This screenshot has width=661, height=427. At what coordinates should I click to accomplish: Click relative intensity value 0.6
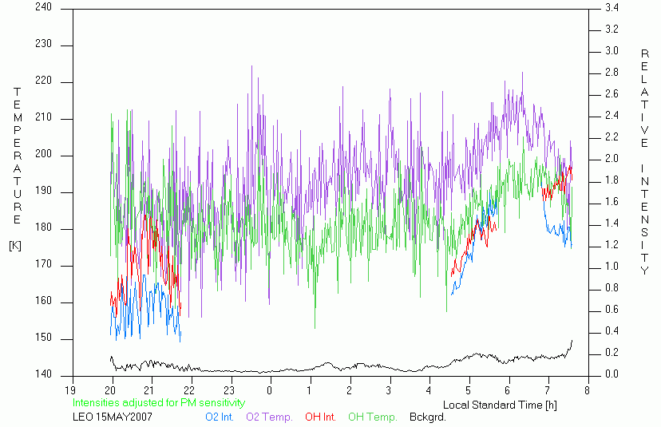[x=612, y=310]
